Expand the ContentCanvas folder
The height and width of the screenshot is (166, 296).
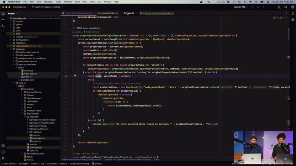[22, 92]
